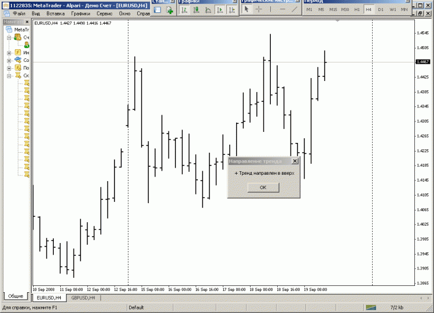The width and height of the screenshot is (434, 313).
Task: Select the vertical line drawing tool
Action: (270, 9)
